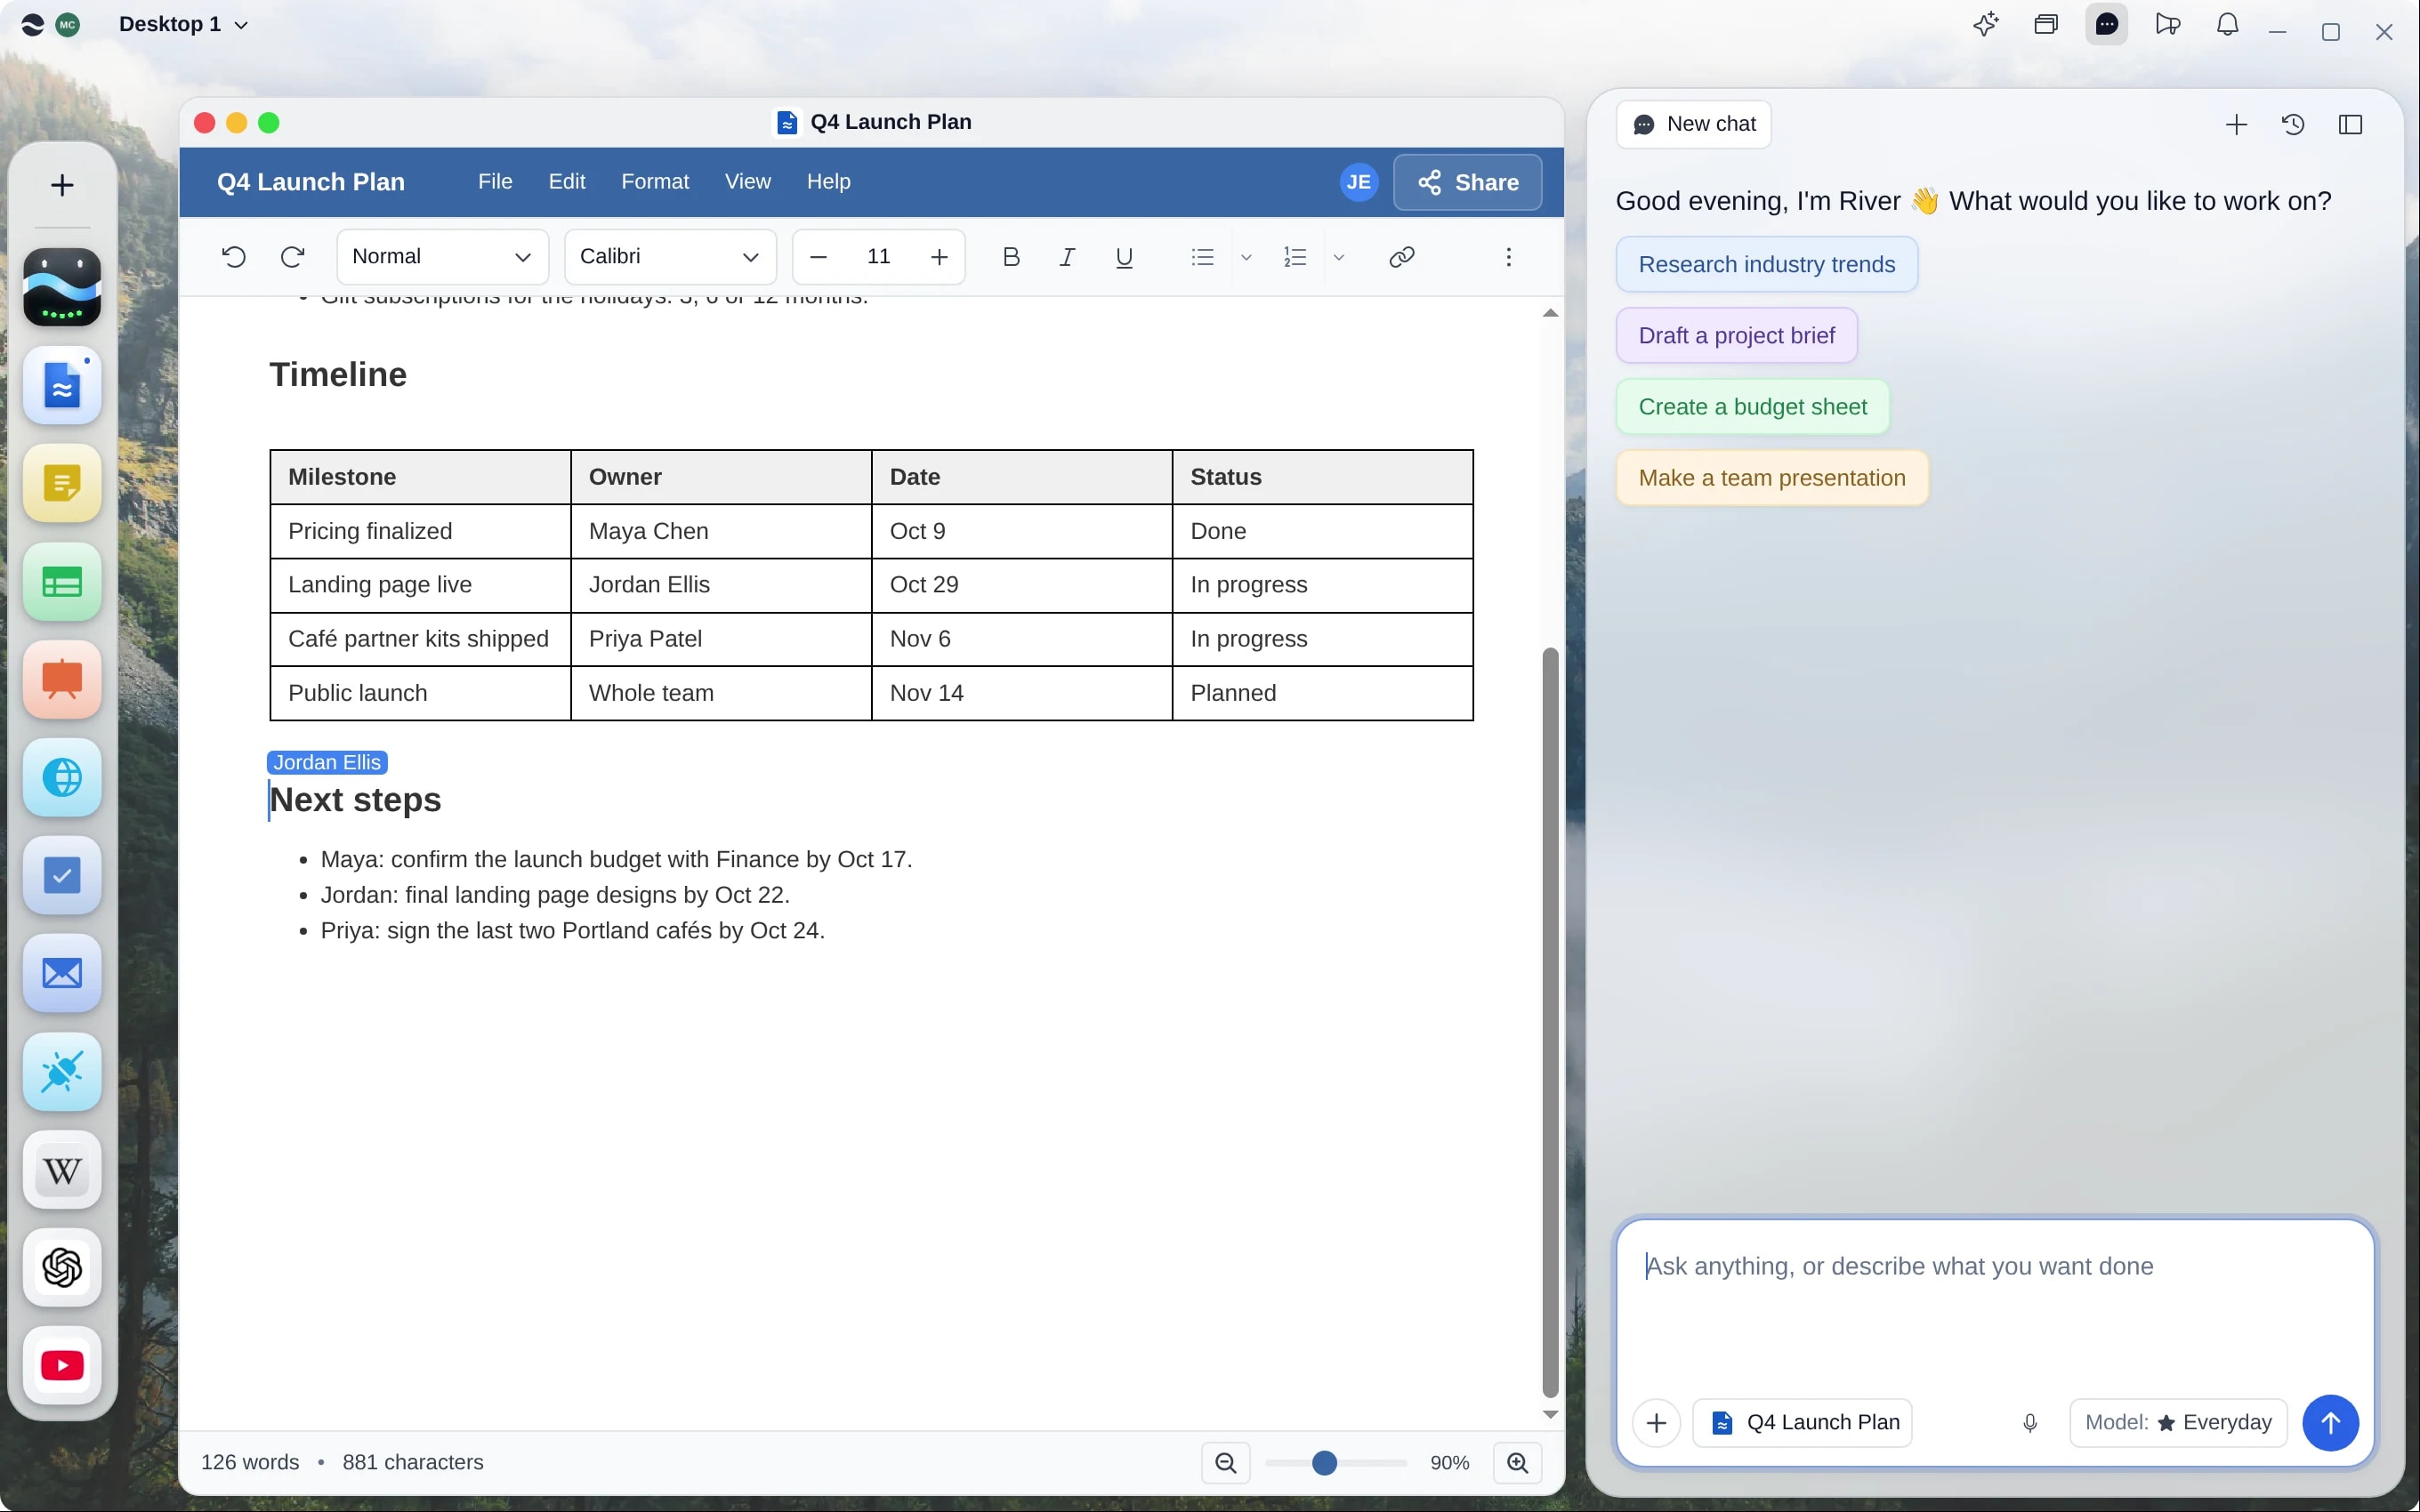Click the JE collaborator avatar
Viewport: 2420px width, 1512px height.
[x=1358, y=182]
